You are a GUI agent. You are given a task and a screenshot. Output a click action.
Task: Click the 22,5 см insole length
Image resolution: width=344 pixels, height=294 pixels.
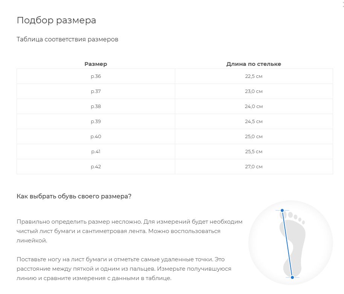click(x=254, y=76)
